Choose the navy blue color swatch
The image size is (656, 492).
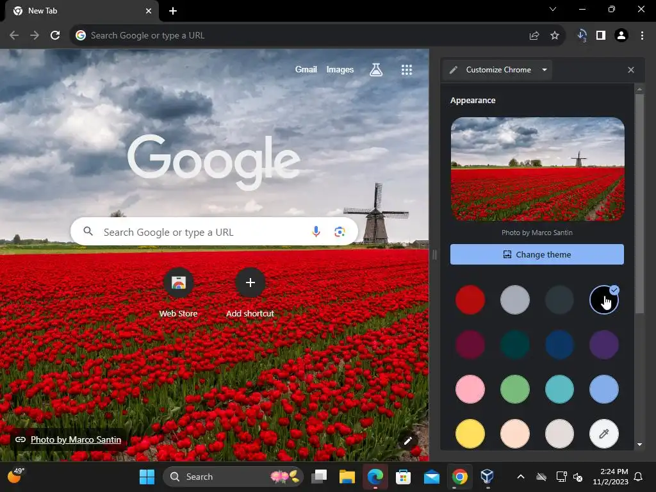(x=559, y=345)
